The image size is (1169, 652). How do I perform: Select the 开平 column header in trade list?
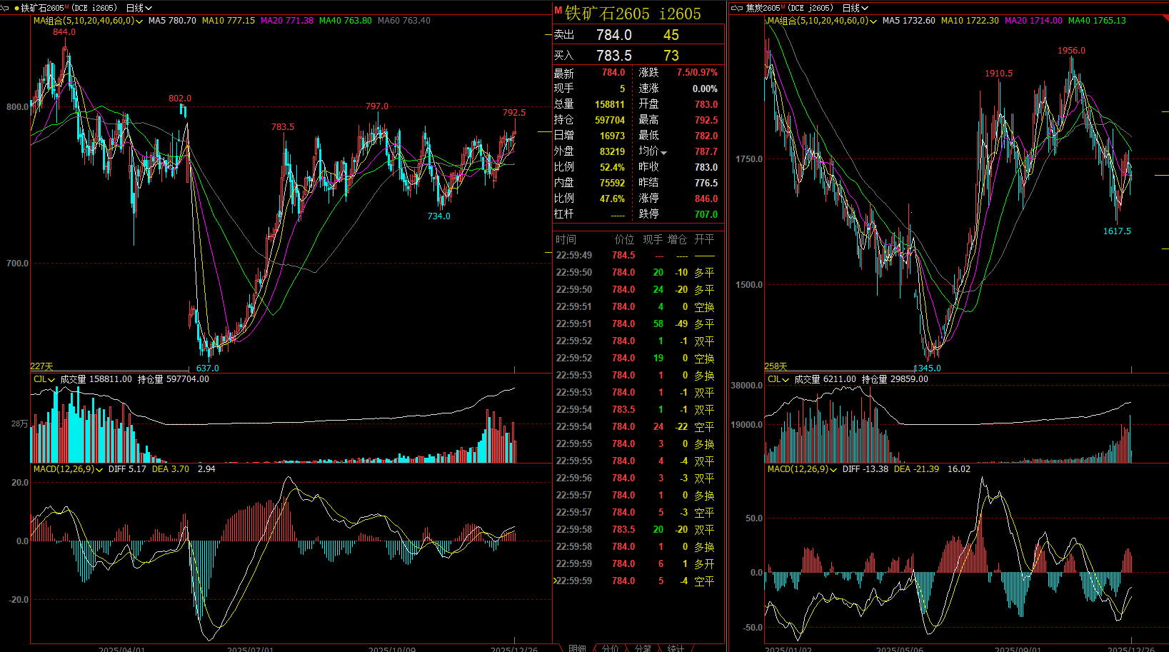pyautogui.click(x=703, y=239)
